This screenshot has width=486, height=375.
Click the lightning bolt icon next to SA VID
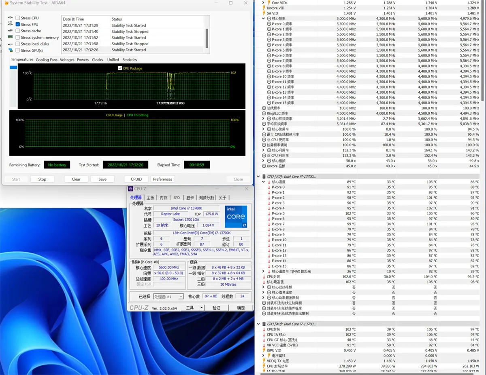coord(264,13)
